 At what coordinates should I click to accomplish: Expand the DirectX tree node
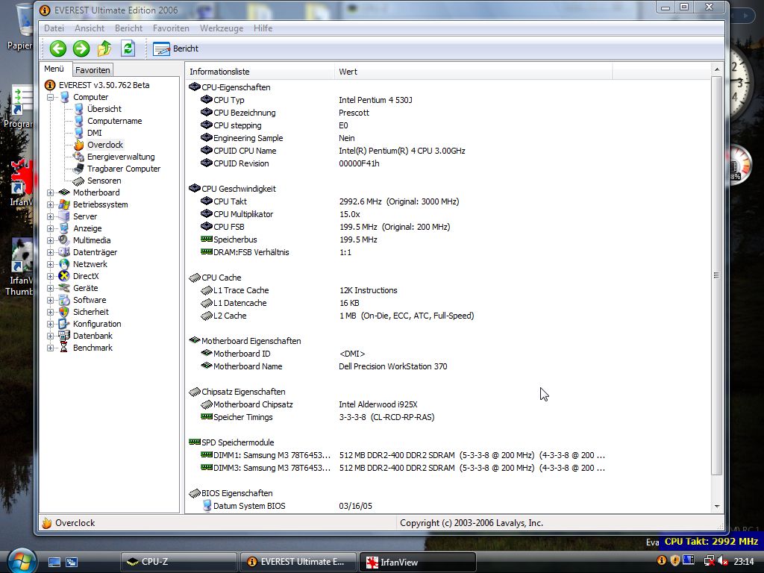(50, 276)
